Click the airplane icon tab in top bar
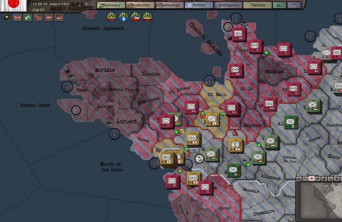 [294, 5]
